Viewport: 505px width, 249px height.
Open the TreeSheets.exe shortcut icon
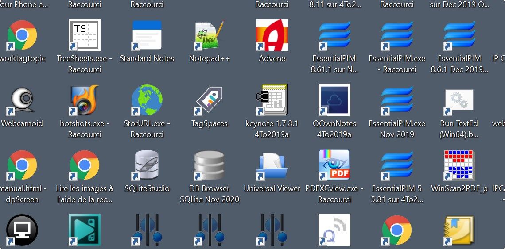(x=84, y=35)
